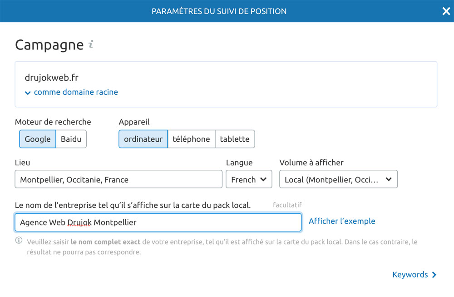Pick tablette as the device
Viewport: 454px width, 297px height.
click(235, 139)
